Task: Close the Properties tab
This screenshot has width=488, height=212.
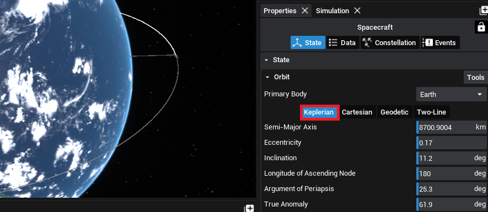Action: pyautogui.click(x=305, y=10)
